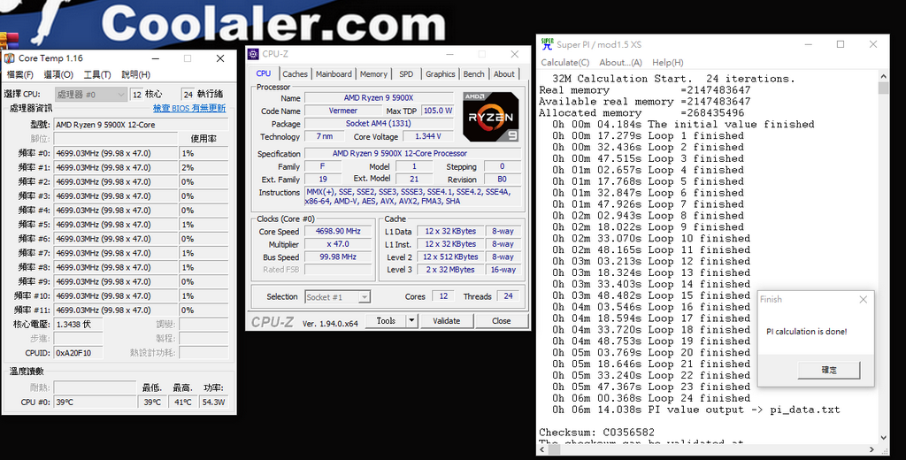The width and height of the screenshot is (906, 460).
Task: Click the Core Temp 型號 model field
Action: [142, 124]
